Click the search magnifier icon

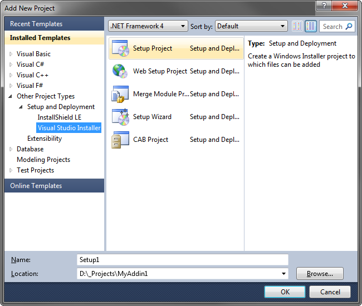click(x=349, y=26)
